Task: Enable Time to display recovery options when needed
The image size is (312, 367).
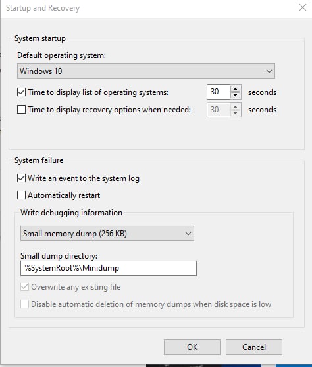Action: coord(21,110)
